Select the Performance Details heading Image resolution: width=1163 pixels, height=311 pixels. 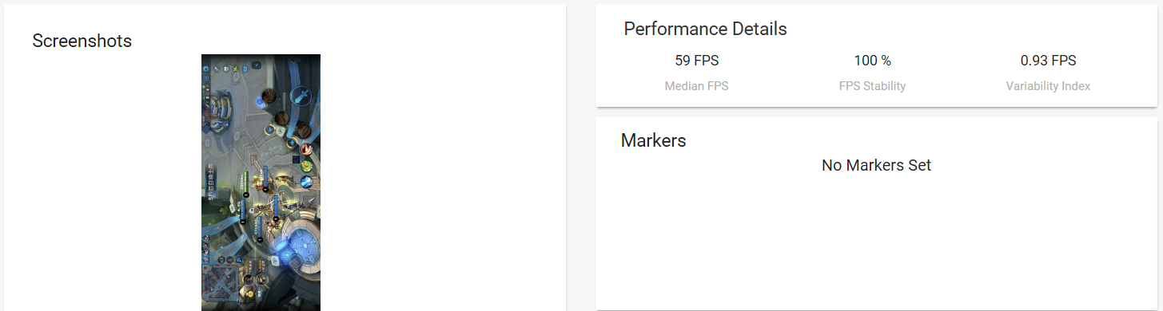point(705,30)
